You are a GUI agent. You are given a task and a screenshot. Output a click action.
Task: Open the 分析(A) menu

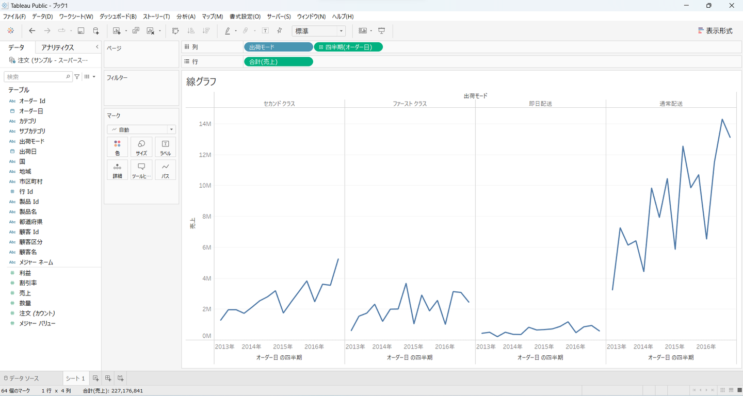(x=186, y=16)
